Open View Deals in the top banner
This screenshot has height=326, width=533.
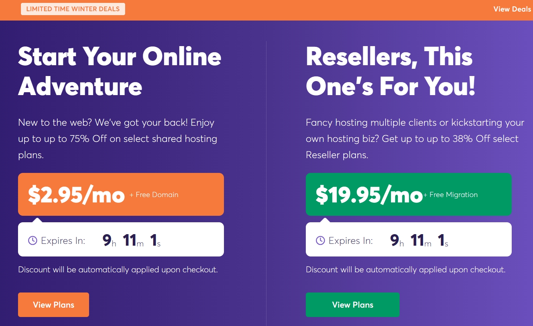click(512, 9)
